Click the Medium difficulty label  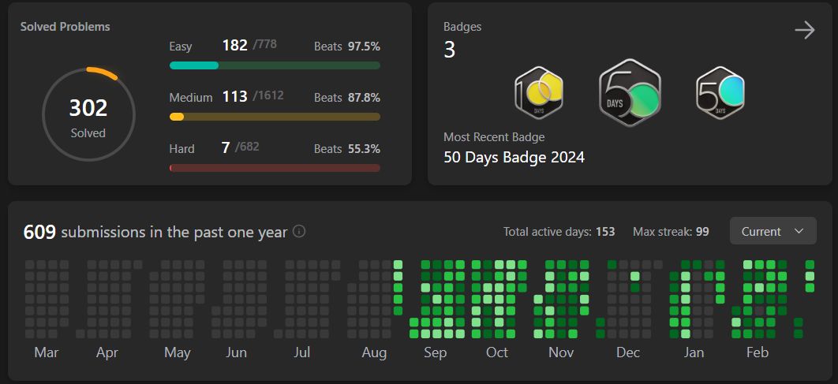[191, 98]
